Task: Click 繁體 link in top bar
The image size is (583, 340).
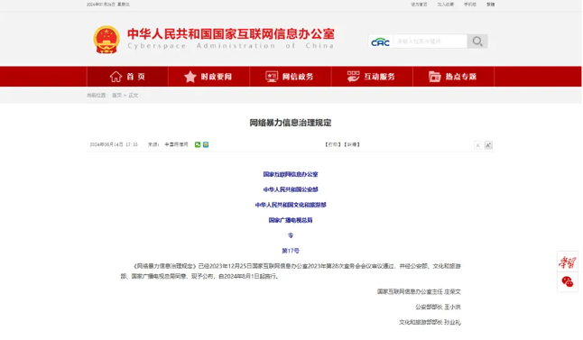Action: (x=491, y=5)
